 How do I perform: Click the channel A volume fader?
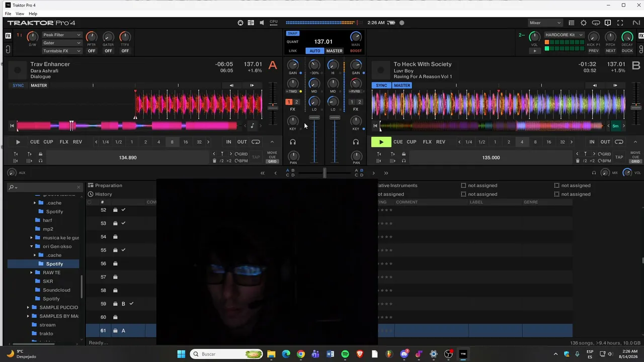[314, 118]
